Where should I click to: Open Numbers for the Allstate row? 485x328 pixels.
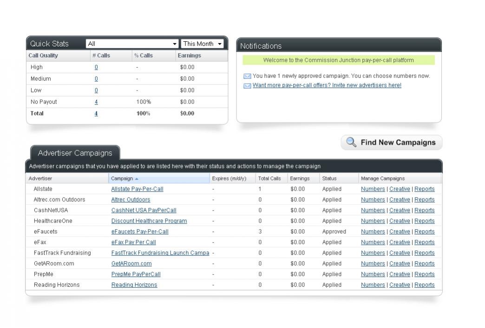tap(373, 189)
